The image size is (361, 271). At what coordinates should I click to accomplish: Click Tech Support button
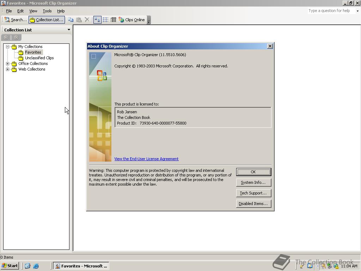tap(253, 193)
